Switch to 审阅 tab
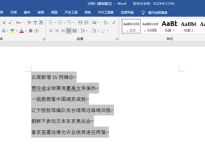This screenshot has height=161, width=205. (41, 12)
